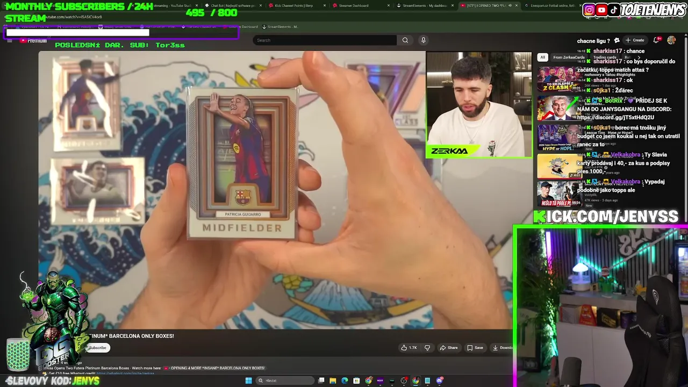Click the YouTube Premium logo
This screenshot has height=387, width=688.
33,40
